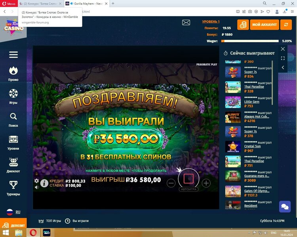Open the browser downloads icon
The image size is (297, 237).
285,11
